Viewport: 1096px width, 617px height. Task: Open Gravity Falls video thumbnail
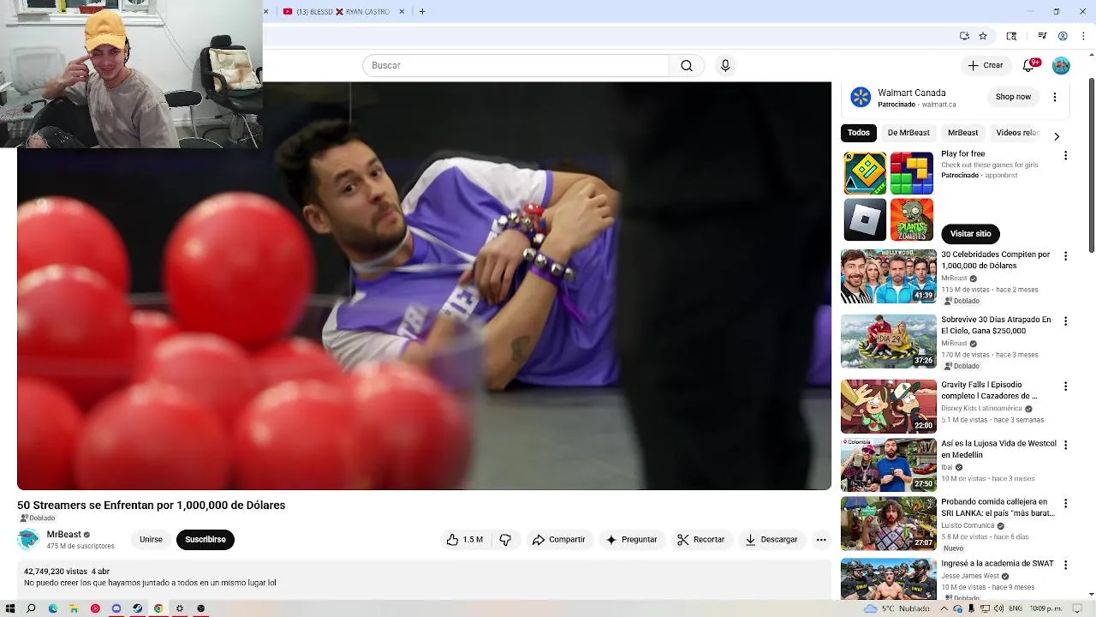tap(889, 406)
